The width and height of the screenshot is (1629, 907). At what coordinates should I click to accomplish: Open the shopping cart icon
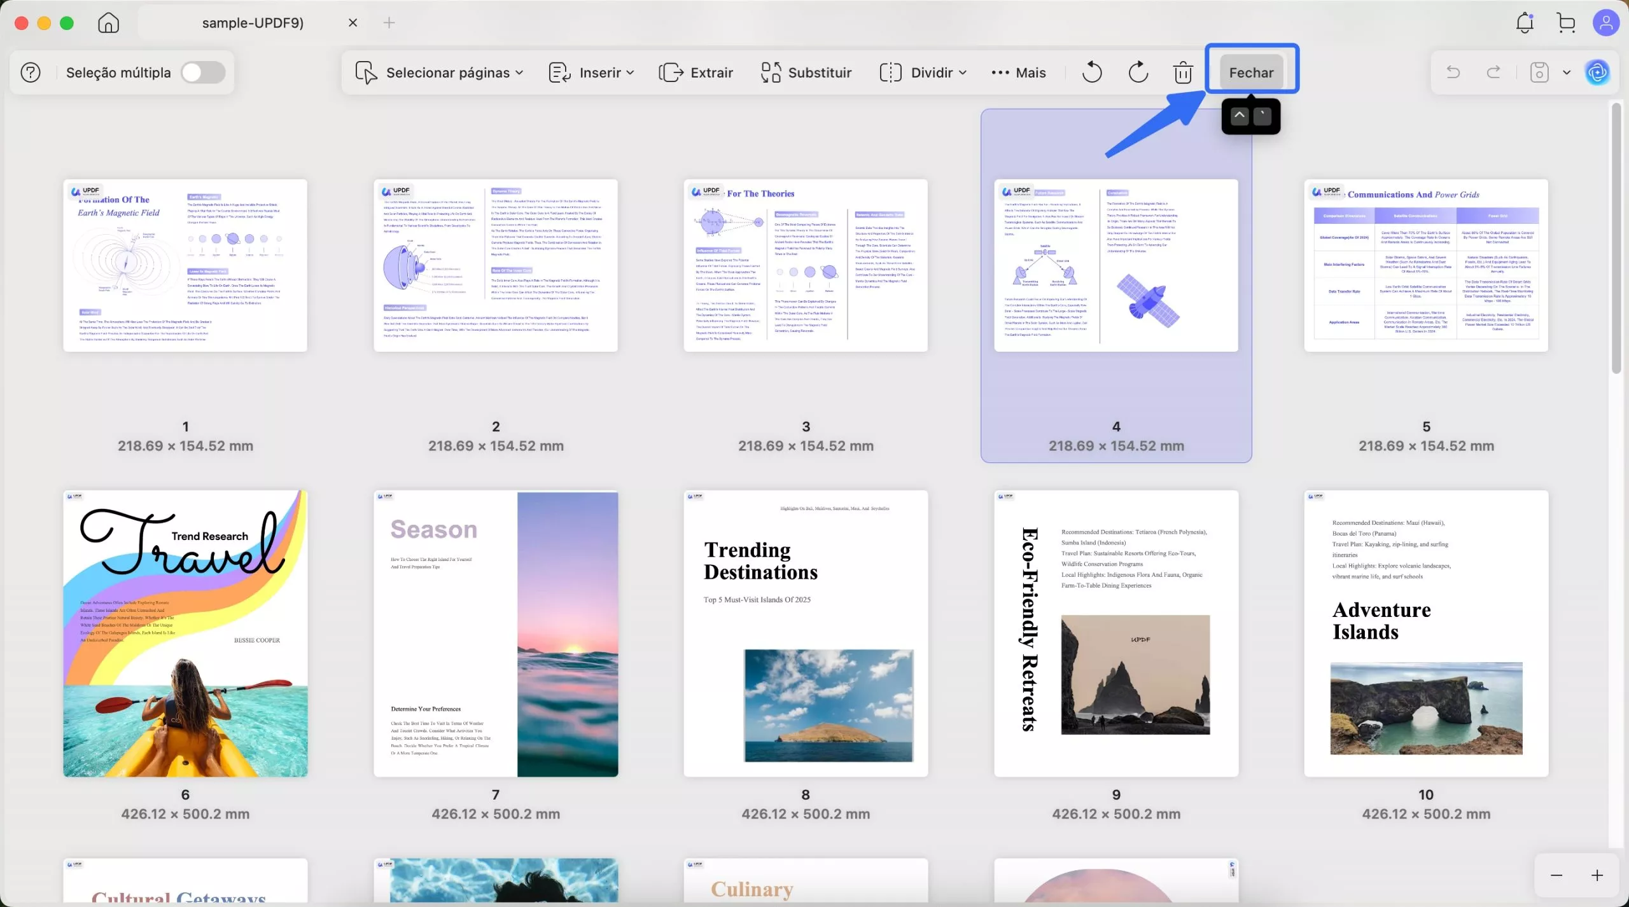point(1566,23)
